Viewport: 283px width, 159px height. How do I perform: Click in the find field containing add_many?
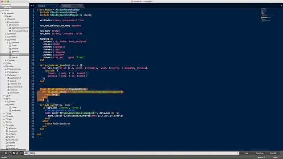[131, 153]
